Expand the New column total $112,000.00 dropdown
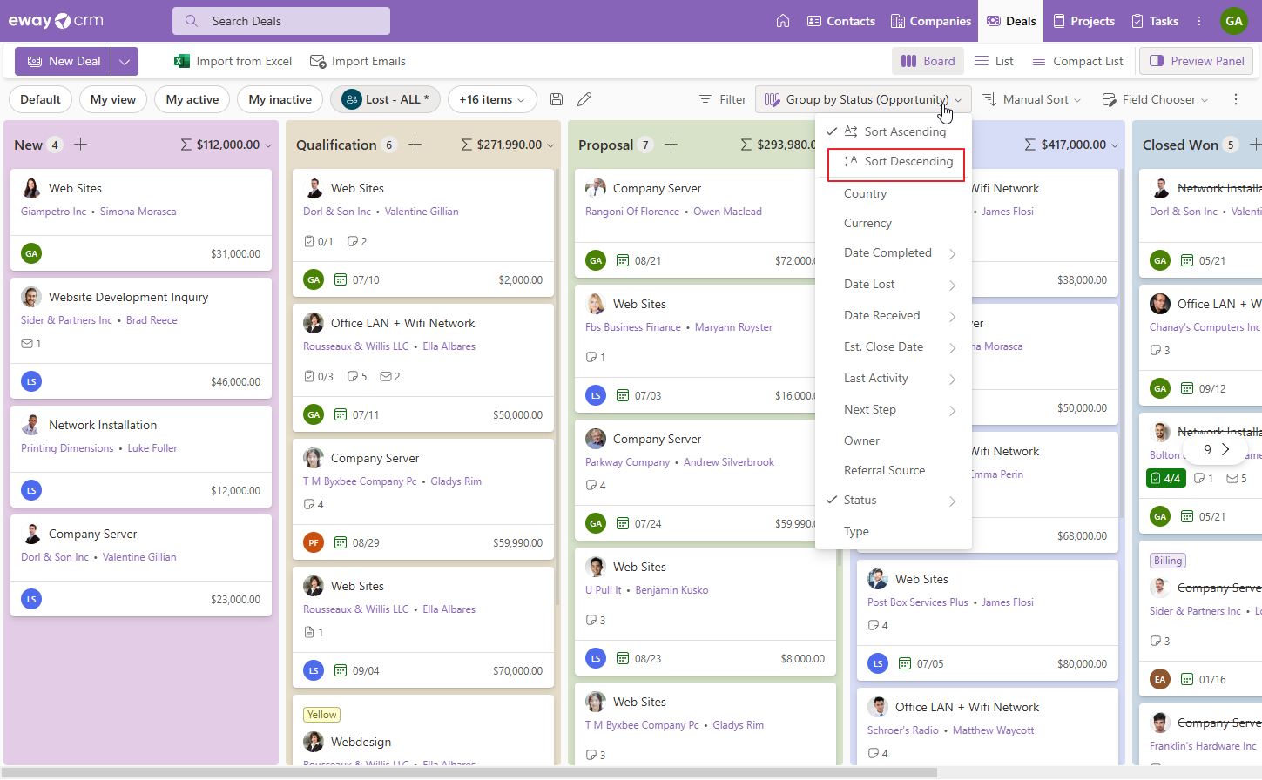This screenshot has height=780, width=1262. click(268, 145)
